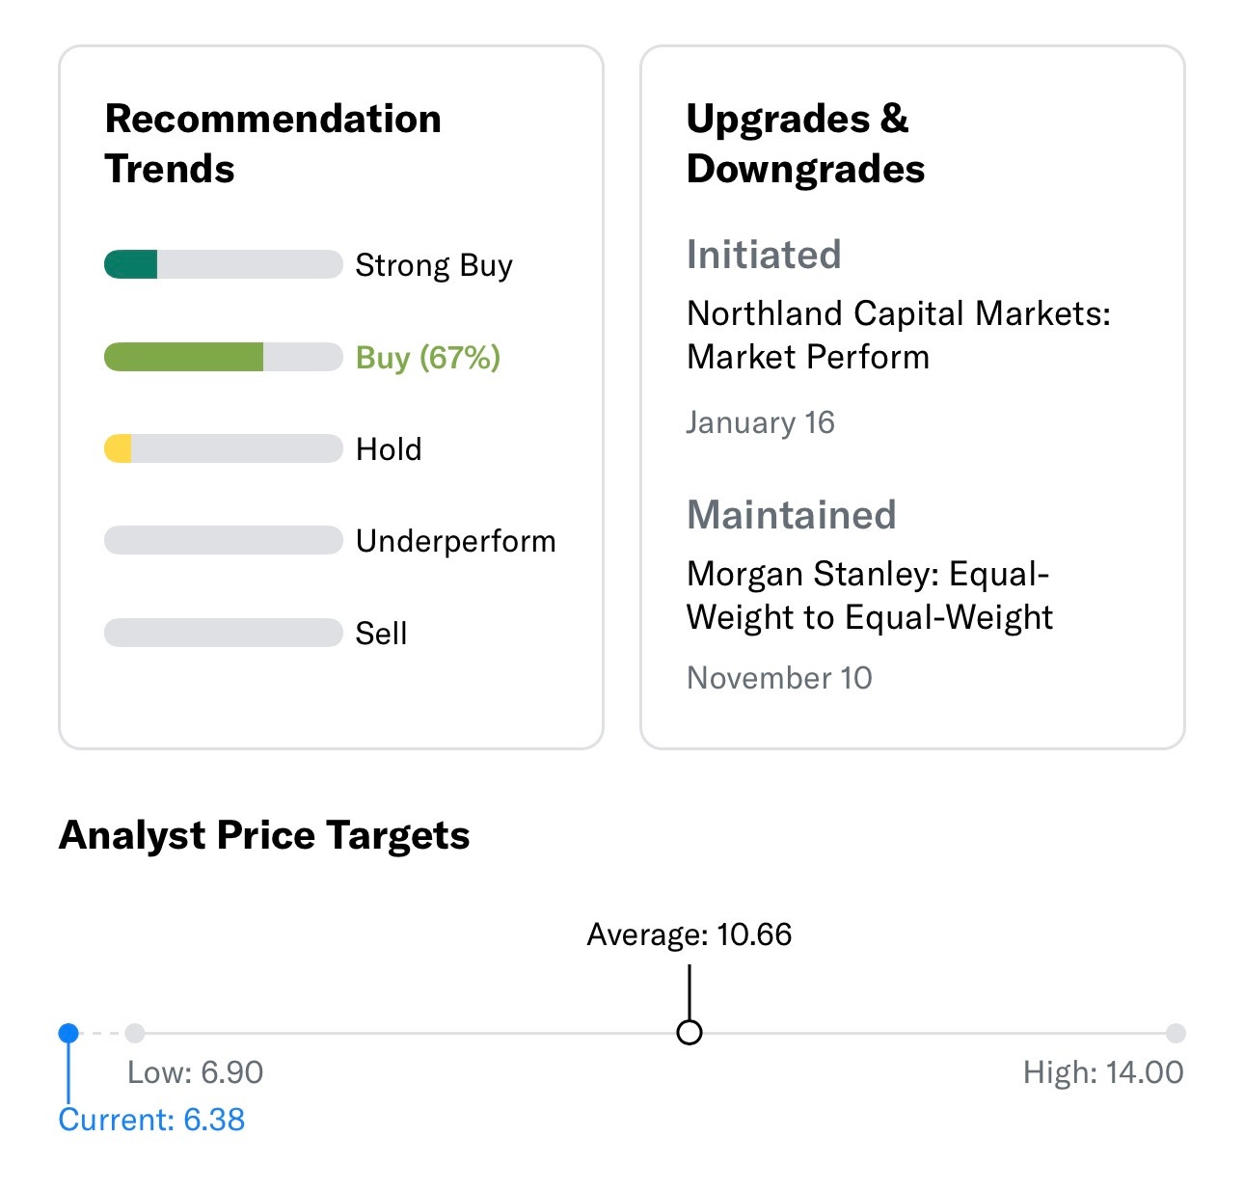Select the Low 6.90 price target dot
Viewport: 1244px width, 1191px height.
click(134, 1032)
